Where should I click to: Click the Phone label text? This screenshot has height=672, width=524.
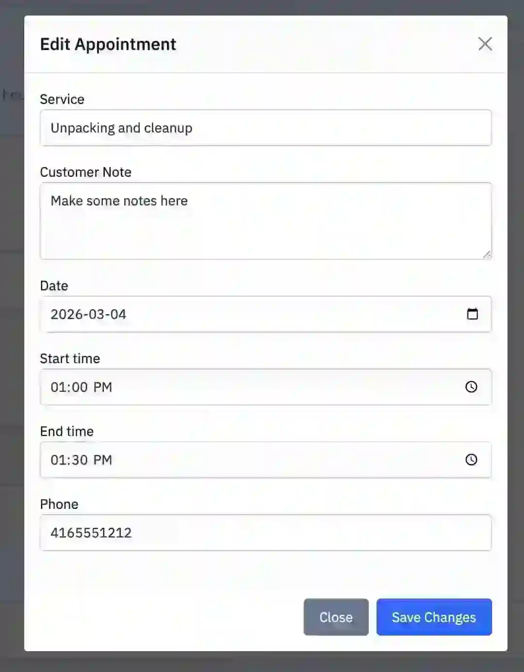[x=59, y=504]
